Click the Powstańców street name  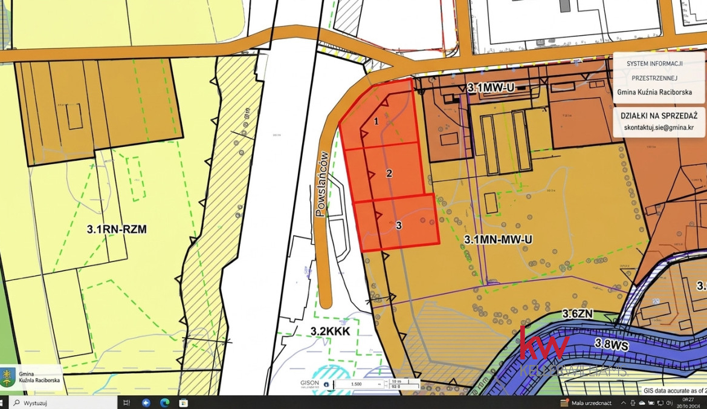pyautogui.click(x=322, y=184)
